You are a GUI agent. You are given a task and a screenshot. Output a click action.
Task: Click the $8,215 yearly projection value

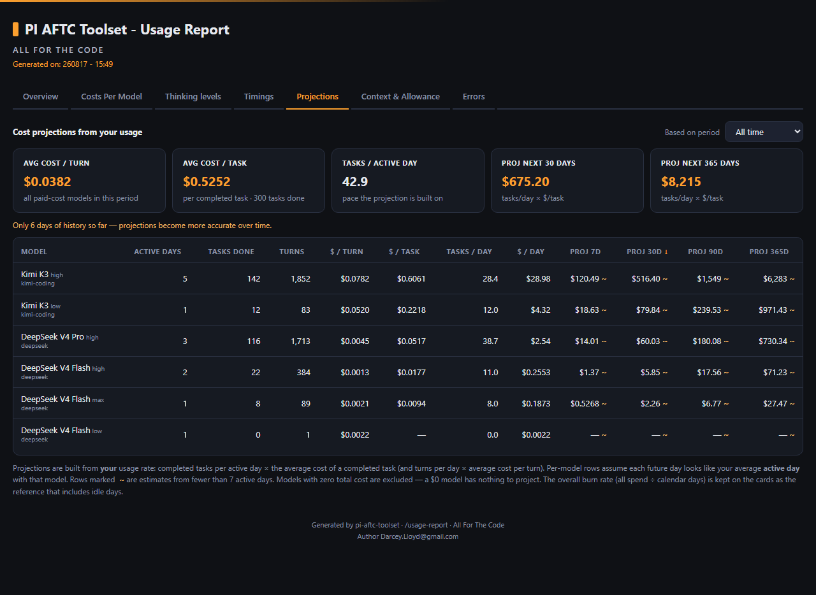pyautogui.click(x=681, y=182)
